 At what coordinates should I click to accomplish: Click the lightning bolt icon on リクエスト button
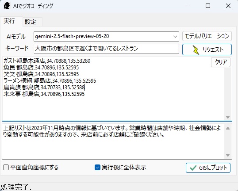pos(196,50)
